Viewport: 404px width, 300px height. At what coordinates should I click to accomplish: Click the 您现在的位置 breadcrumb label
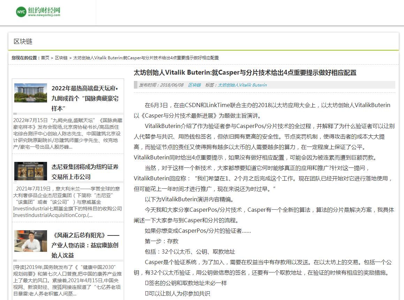(25, 58)
